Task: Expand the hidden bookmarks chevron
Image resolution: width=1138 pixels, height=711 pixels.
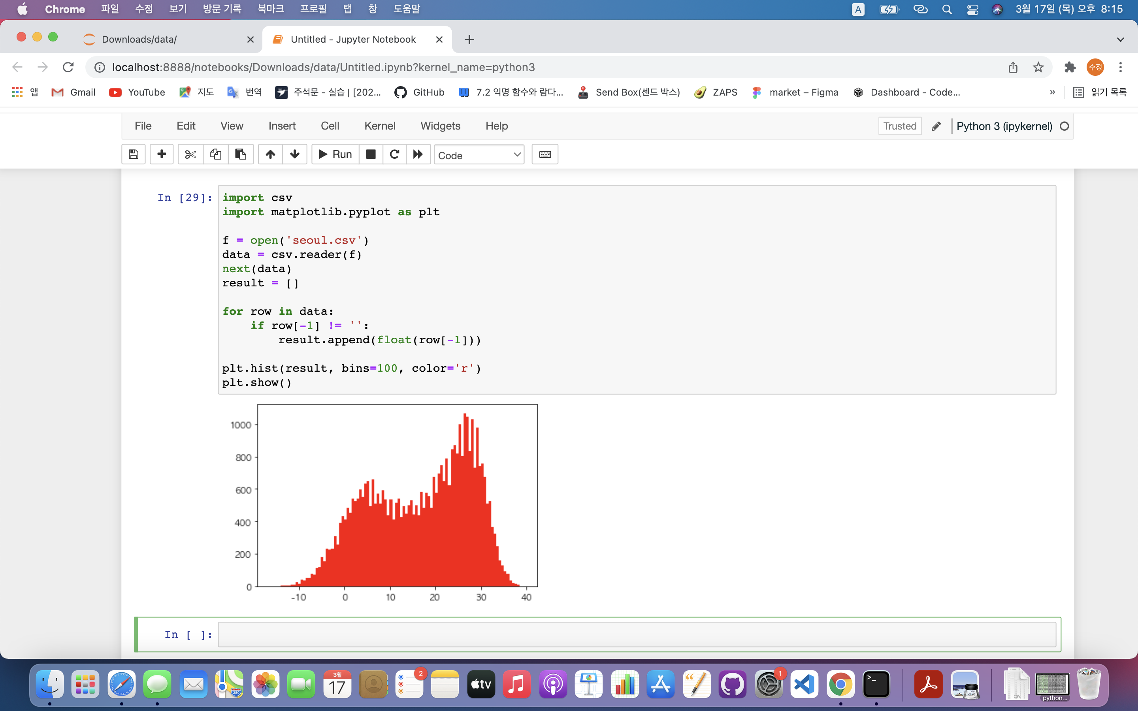Action: (1052, 93)
